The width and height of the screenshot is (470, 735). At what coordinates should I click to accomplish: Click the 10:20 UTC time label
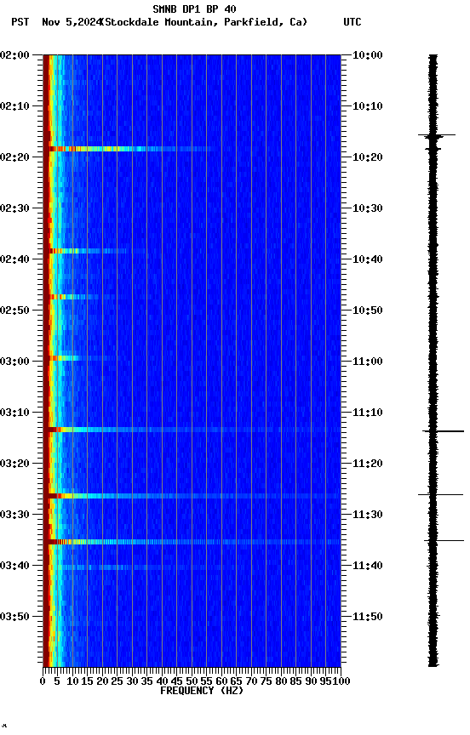(x=368, y=157)
